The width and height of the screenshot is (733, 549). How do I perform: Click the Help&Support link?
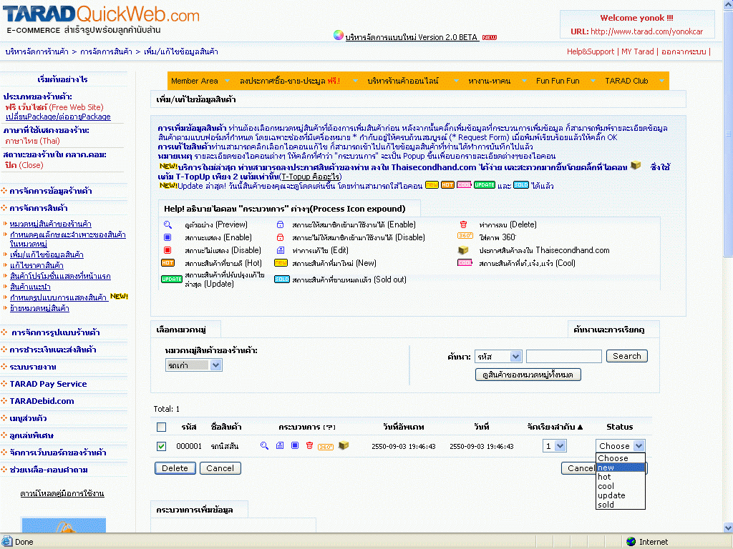pyautogui.click(x=590, y=51)
